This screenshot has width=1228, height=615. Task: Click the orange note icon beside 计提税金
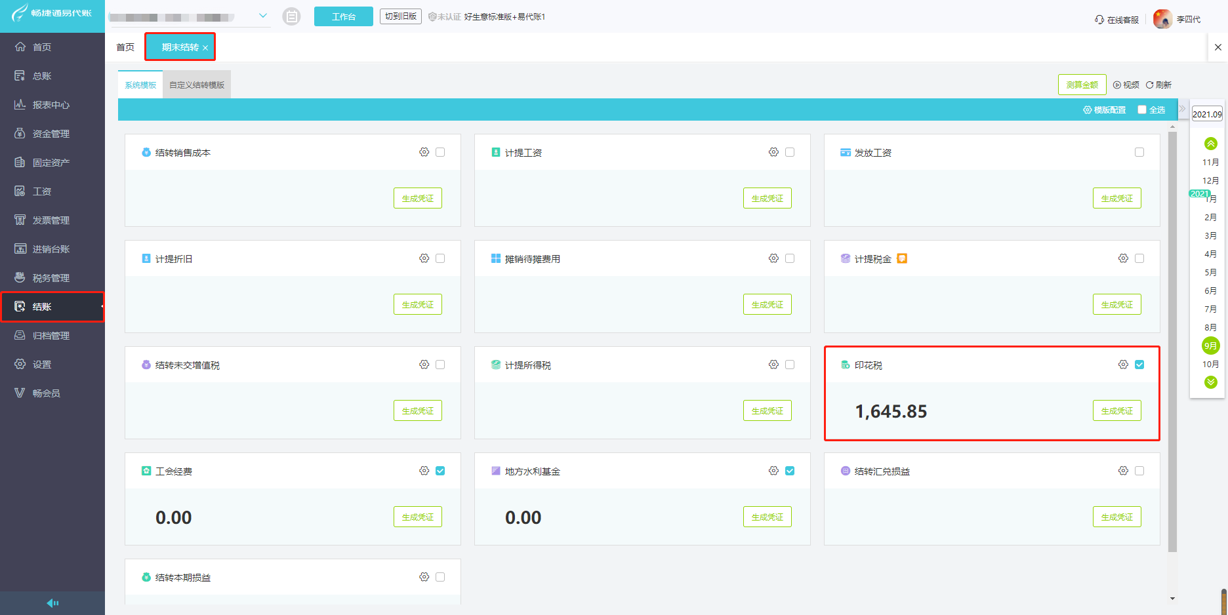902,258
